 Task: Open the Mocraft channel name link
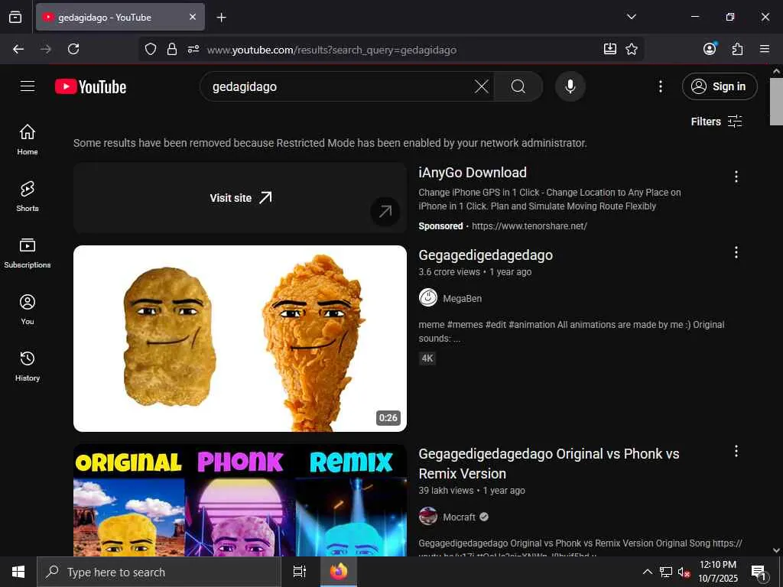coord(459,517)
